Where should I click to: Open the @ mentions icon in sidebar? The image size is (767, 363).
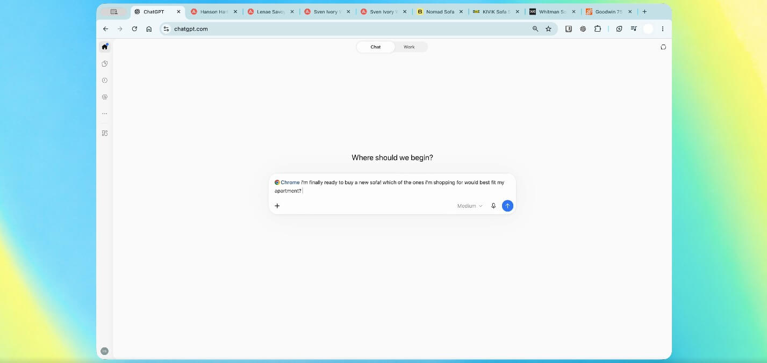(x=105, y=97)
